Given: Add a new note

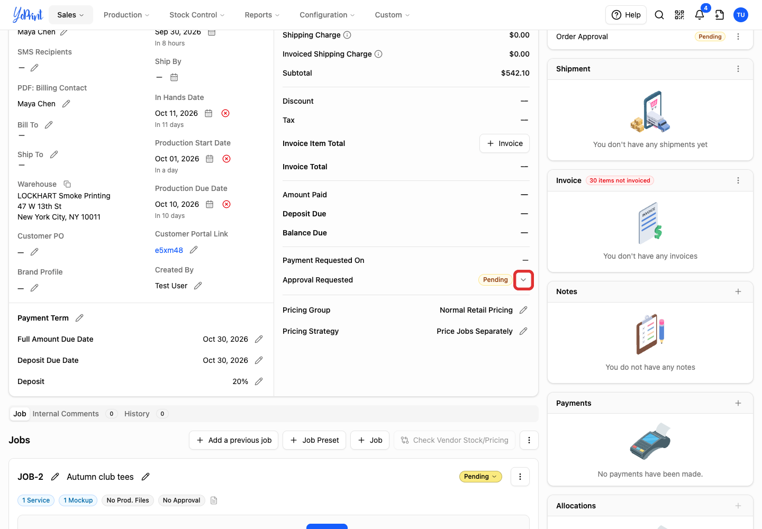Looking at the screenshot, I should coord(738,291).
